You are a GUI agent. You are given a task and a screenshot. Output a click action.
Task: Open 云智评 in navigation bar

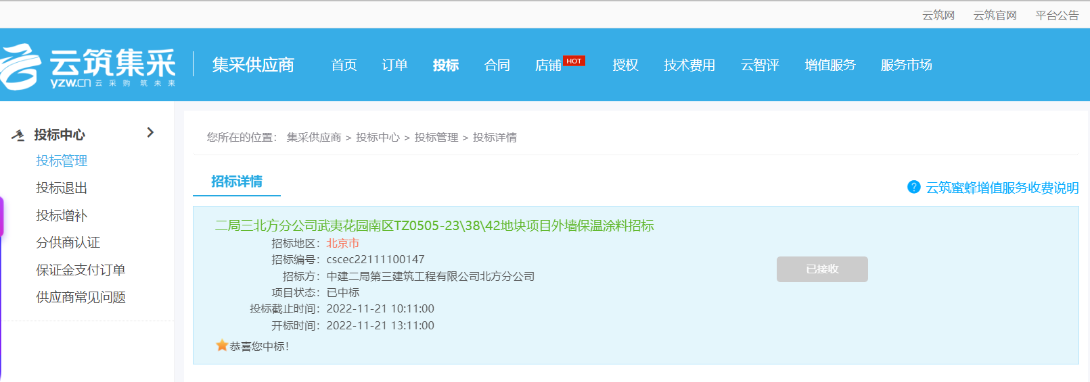(x=760, y=65)
